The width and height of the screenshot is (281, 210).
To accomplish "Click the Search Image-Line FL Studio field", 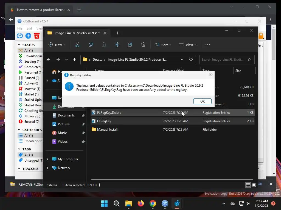I will tap(227, 60).
